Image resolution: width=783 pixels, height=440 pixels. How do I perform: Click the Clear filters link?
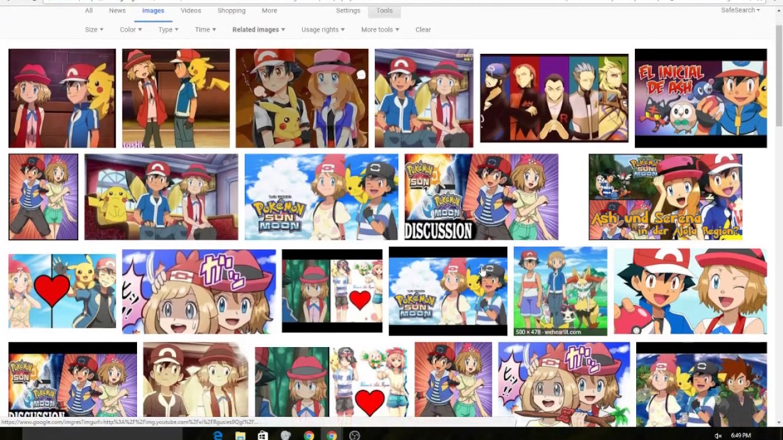(423, 29)
